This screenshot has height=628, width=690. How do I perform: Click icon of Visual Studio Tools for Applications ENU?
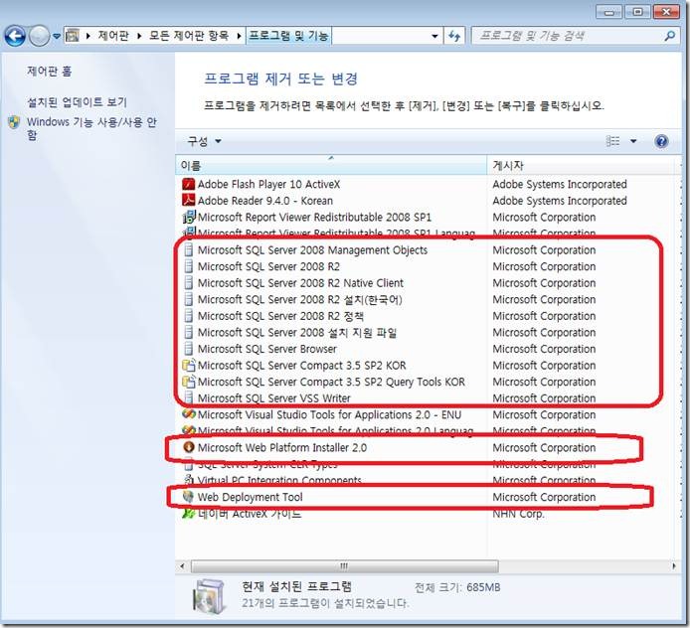click(x=188, y=414)
